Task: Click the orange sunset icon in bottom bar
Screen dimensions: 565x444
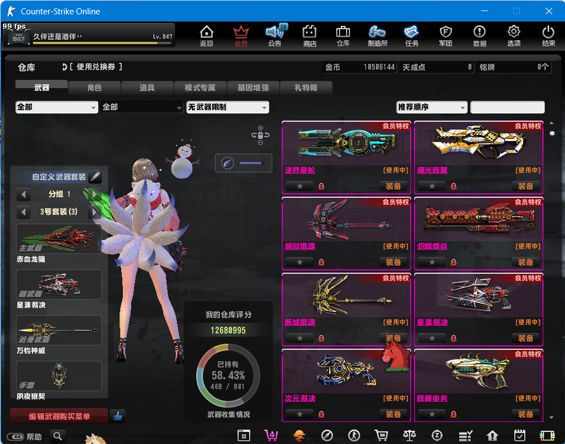Action: pos(299,435)
